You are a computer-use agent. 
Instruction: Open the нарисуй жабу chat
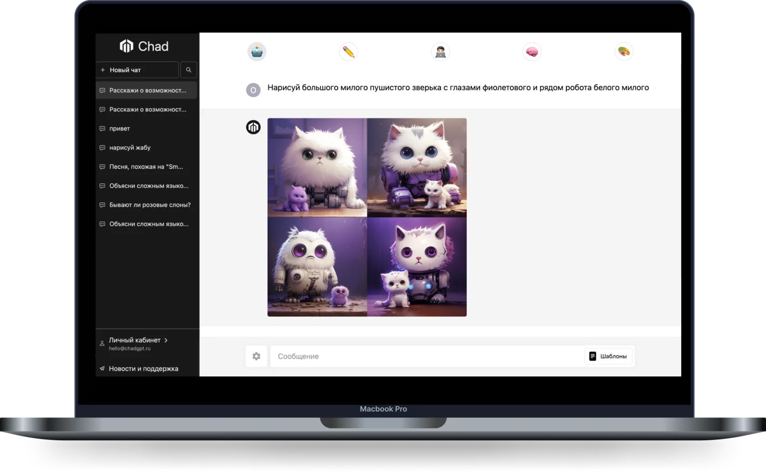click(x=130, y=148)
